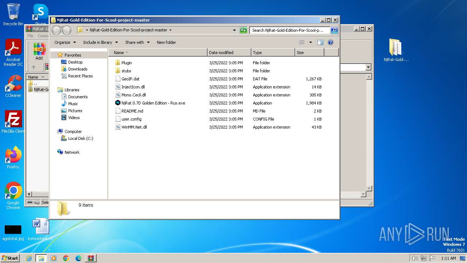Open the view options dropdown arrow
Viewport: 467px width, 263px height.
click(x=310, y=42)
